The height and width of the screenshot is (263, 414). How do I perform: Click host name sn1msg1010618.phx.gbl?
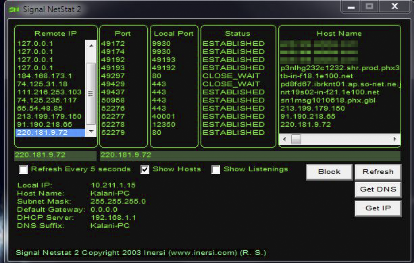(x=328, y=100)
